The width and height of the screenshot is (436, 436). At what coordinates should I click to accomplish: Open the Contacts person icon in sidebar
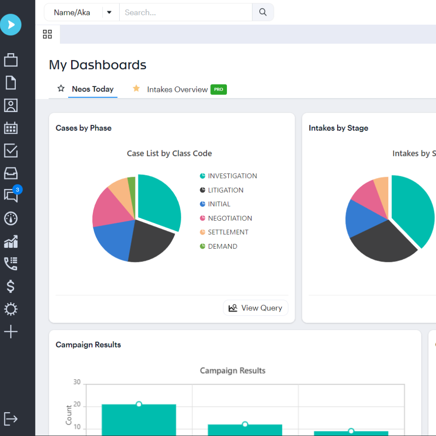11,105
